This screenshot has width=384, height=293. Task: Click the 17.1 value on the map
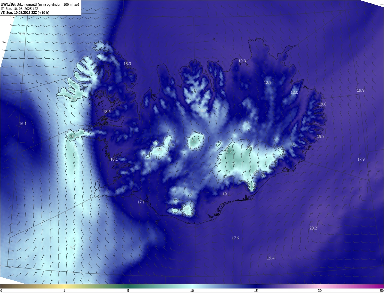(x=141, y=202)
